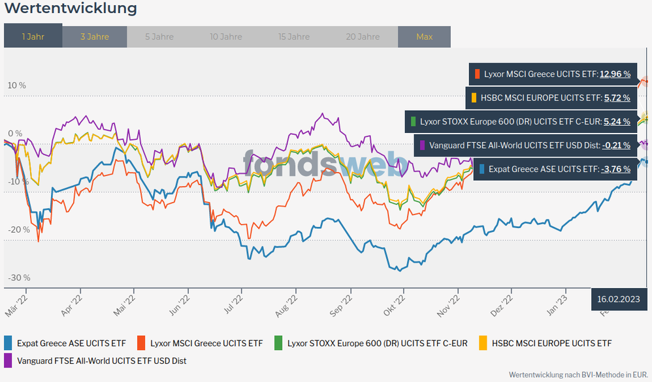Click the 16.02.2023 date marker

click(618, 299)
